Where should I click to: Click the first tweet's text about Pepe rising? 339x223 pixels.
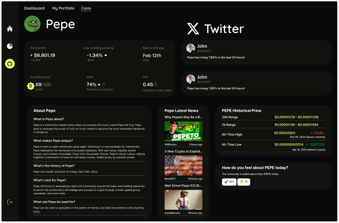coord(216,57)
